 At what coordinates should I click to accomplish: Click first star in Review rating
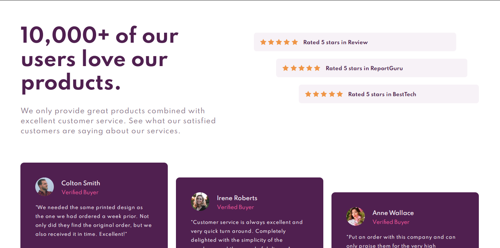click(263, 42)
